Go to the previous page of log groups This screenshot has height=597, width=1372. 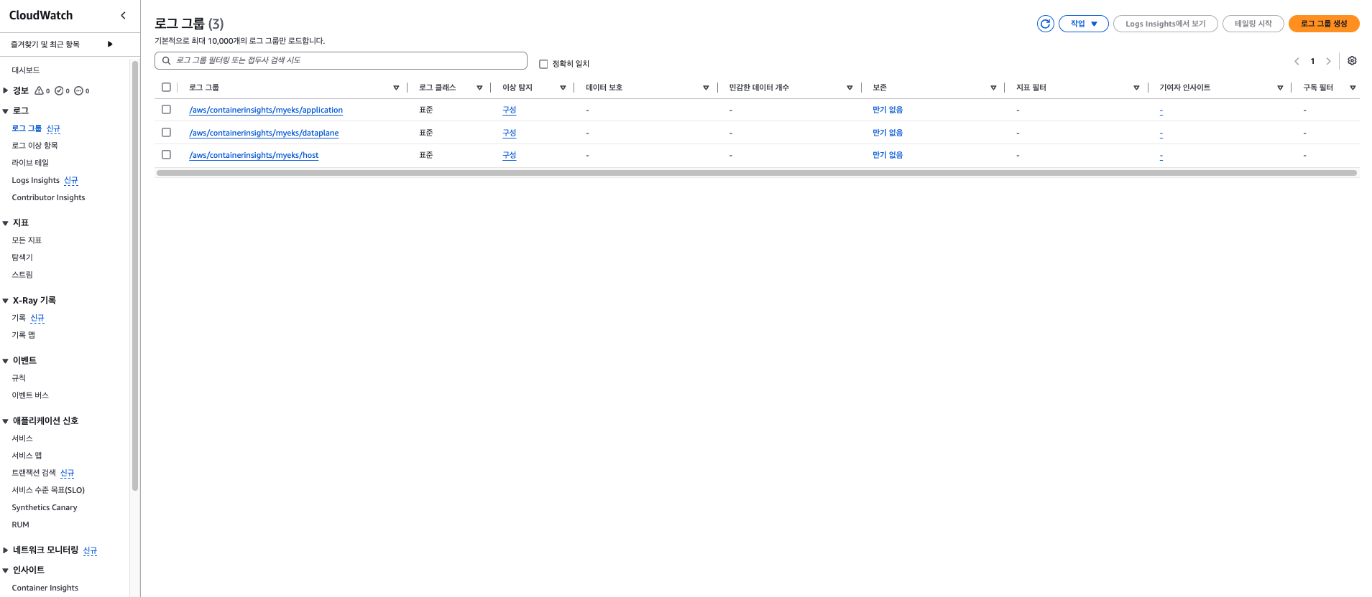tap(1297, 61)
